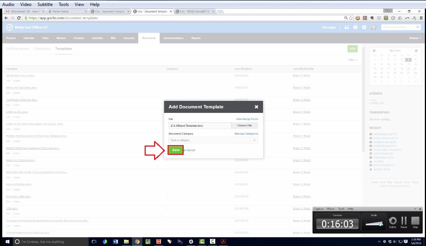Open Clio settings gear icon
426x246 pixels.
pos(364,27)
